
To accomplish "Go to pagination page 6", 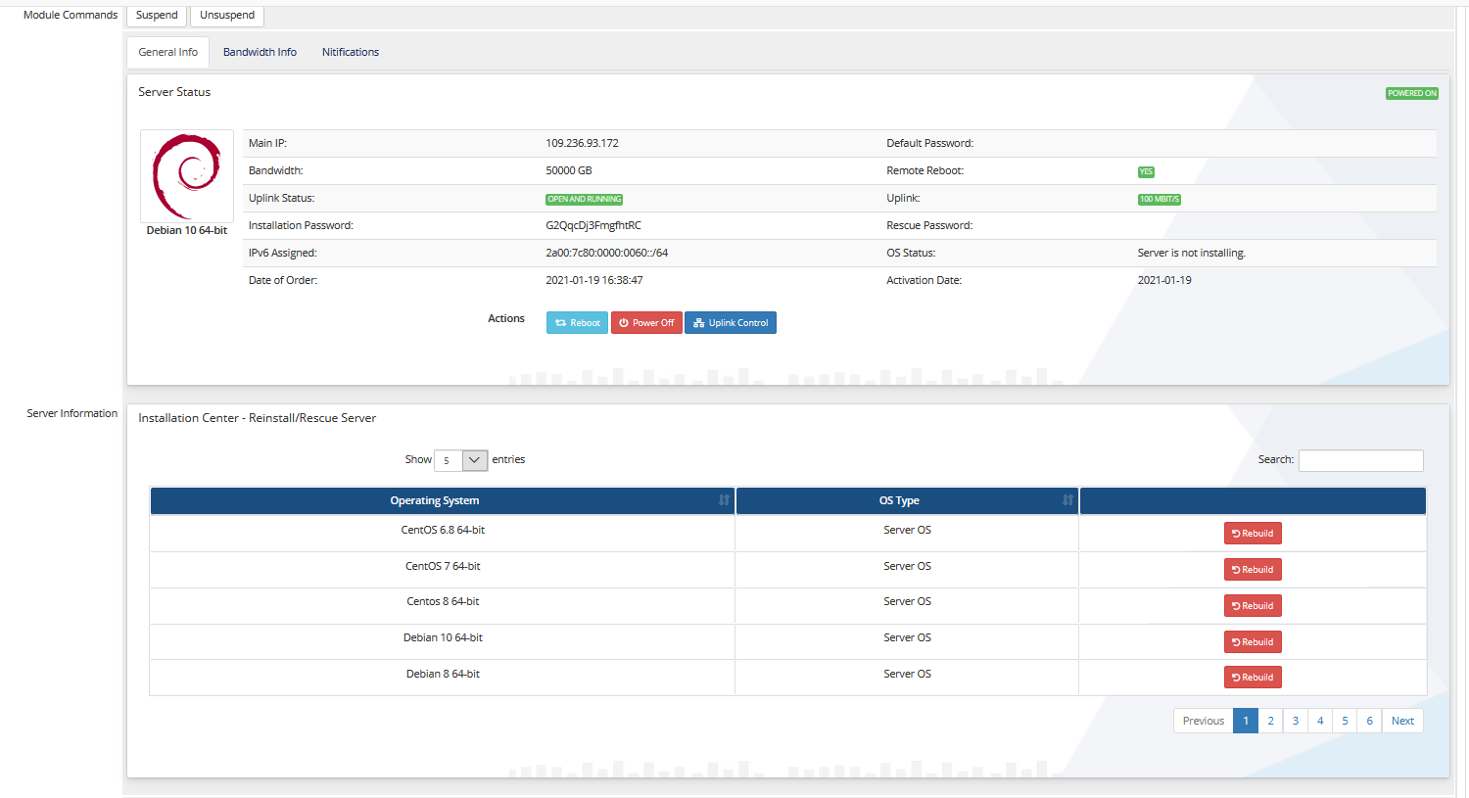I will (1369, 721).
